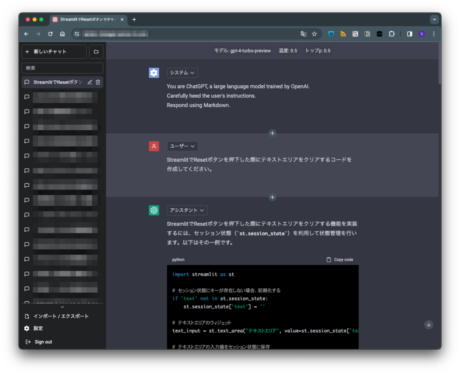Click the browser forward arrow
The height and width of the screenshot is (374, 460).
click(38, 34)
